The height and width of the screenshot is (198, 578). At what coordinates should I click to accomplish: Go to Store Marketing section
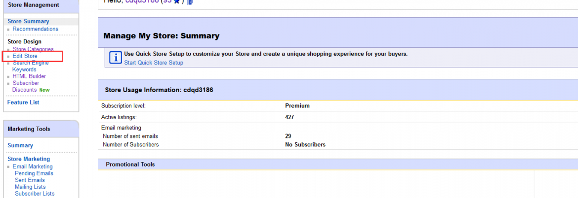coord(29,159)
